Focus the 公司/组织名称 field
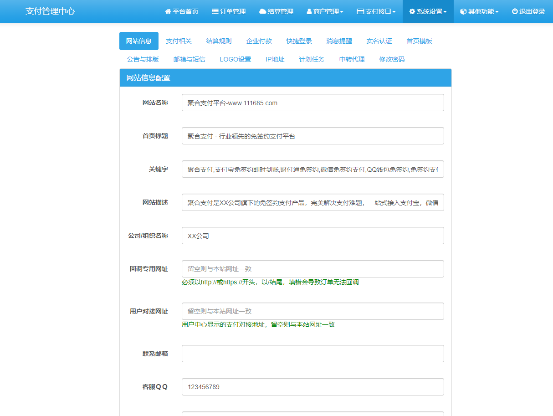Viewport: 553px width, 416px height. coord(313,236)
